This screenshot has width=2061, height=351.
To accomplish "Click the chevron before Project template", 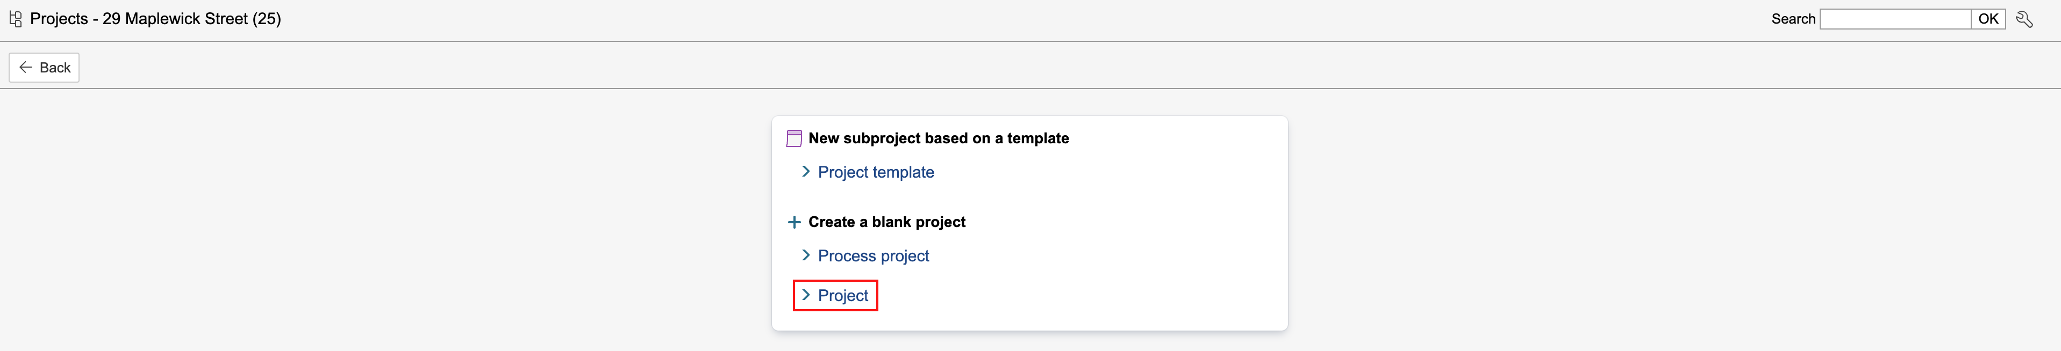I will click(x=806, y=172).
